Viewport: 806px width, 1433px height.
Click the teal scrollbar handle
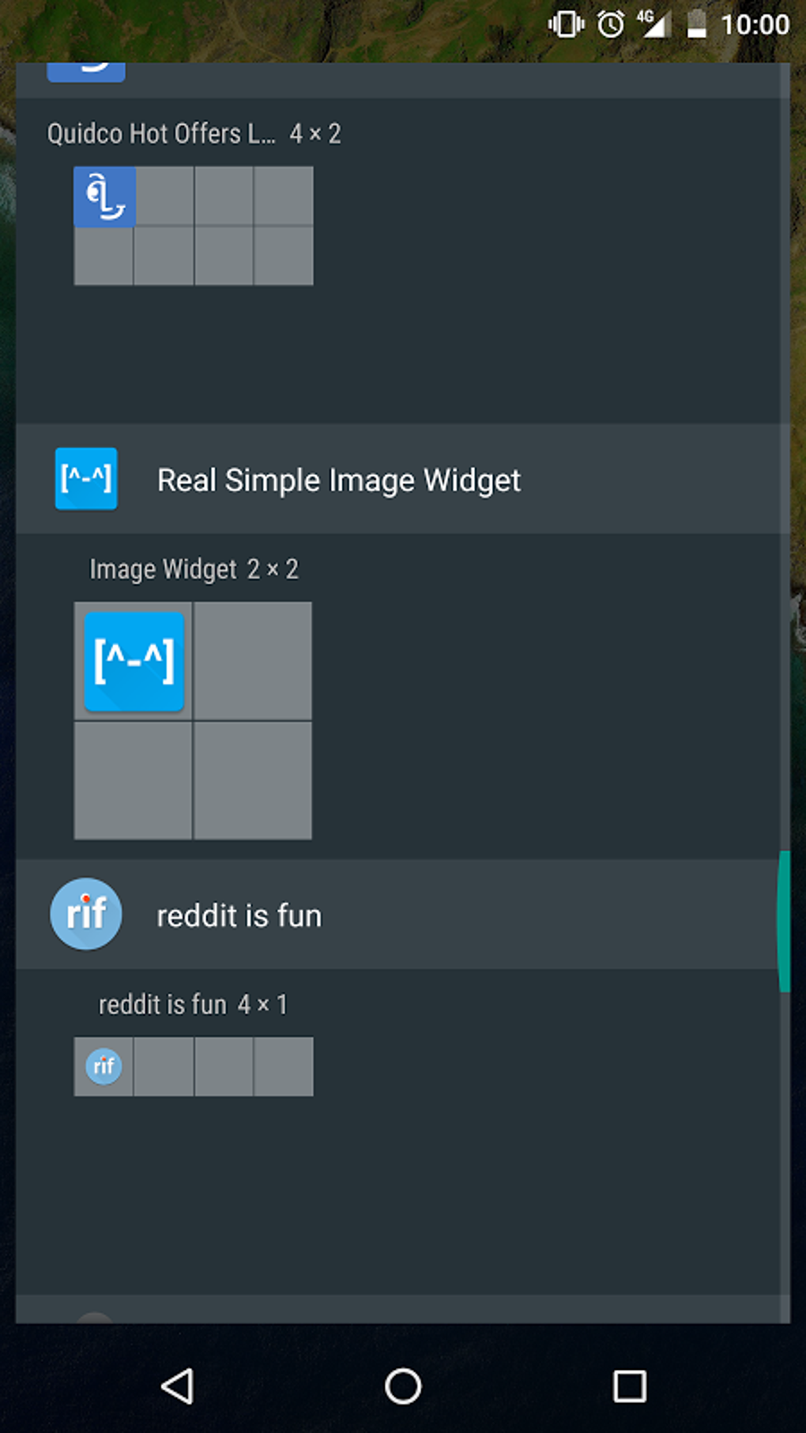coord(784,921)
